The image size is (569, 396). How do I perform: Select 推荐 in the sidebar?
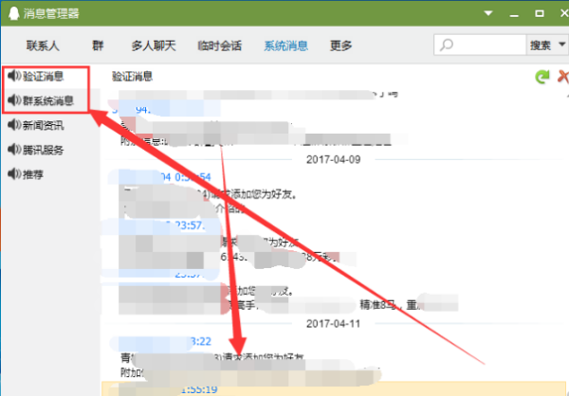33,174
